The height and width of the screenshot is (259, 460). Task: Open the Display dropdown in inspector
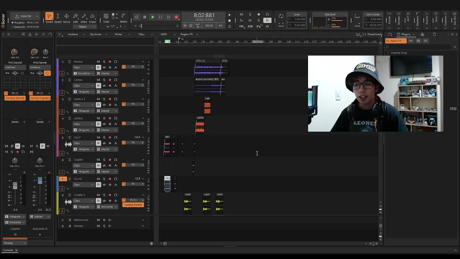[x=15, y=243]
